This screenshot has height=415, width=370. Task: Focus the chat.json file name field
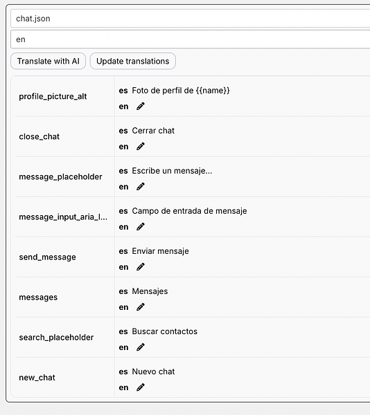pos(191,19)
